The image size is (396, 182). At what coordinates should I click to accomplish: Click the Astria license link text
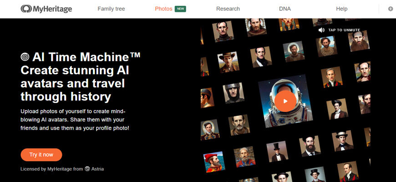point(97,169)
